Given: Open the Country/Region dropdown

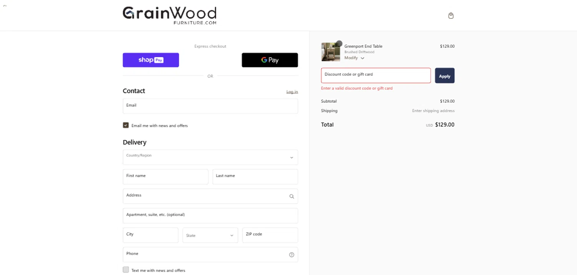Looking at the screenshot, I should pos(210,157).
